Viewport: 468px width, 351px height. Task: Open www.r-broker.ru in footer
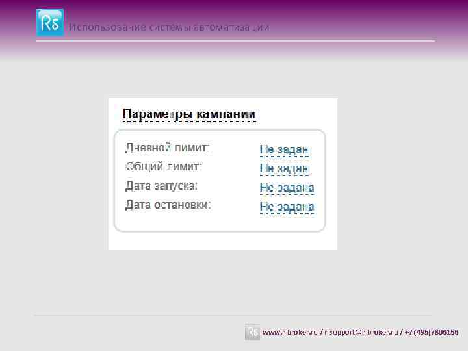tap(290, 332)
